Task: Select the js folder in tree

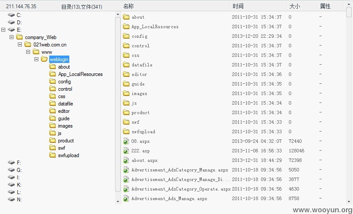Action: (x=59, y=133)
